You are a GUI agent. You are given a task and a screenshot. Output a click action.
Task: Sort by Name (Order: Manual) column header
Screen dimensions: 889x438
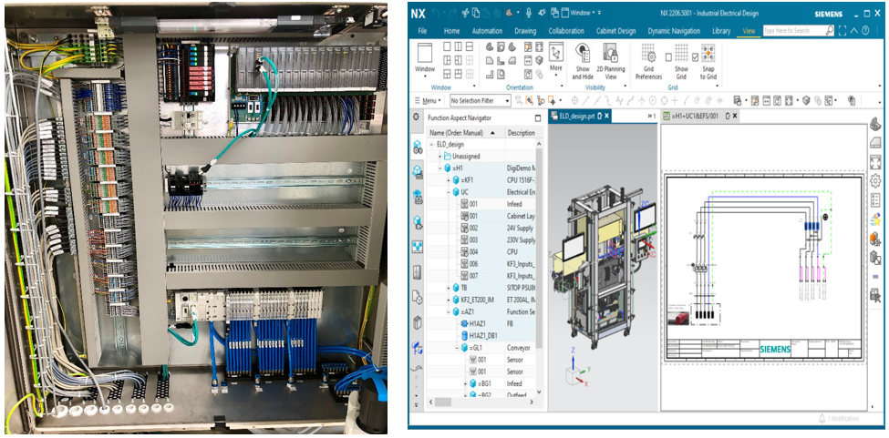pyautogui.click(x=465, y=133)
